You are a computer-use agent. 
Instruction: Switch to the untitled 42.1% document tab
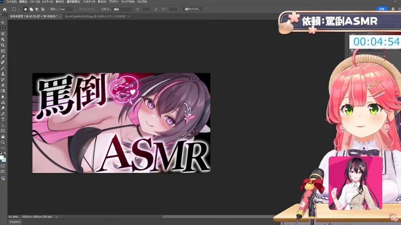33,16
